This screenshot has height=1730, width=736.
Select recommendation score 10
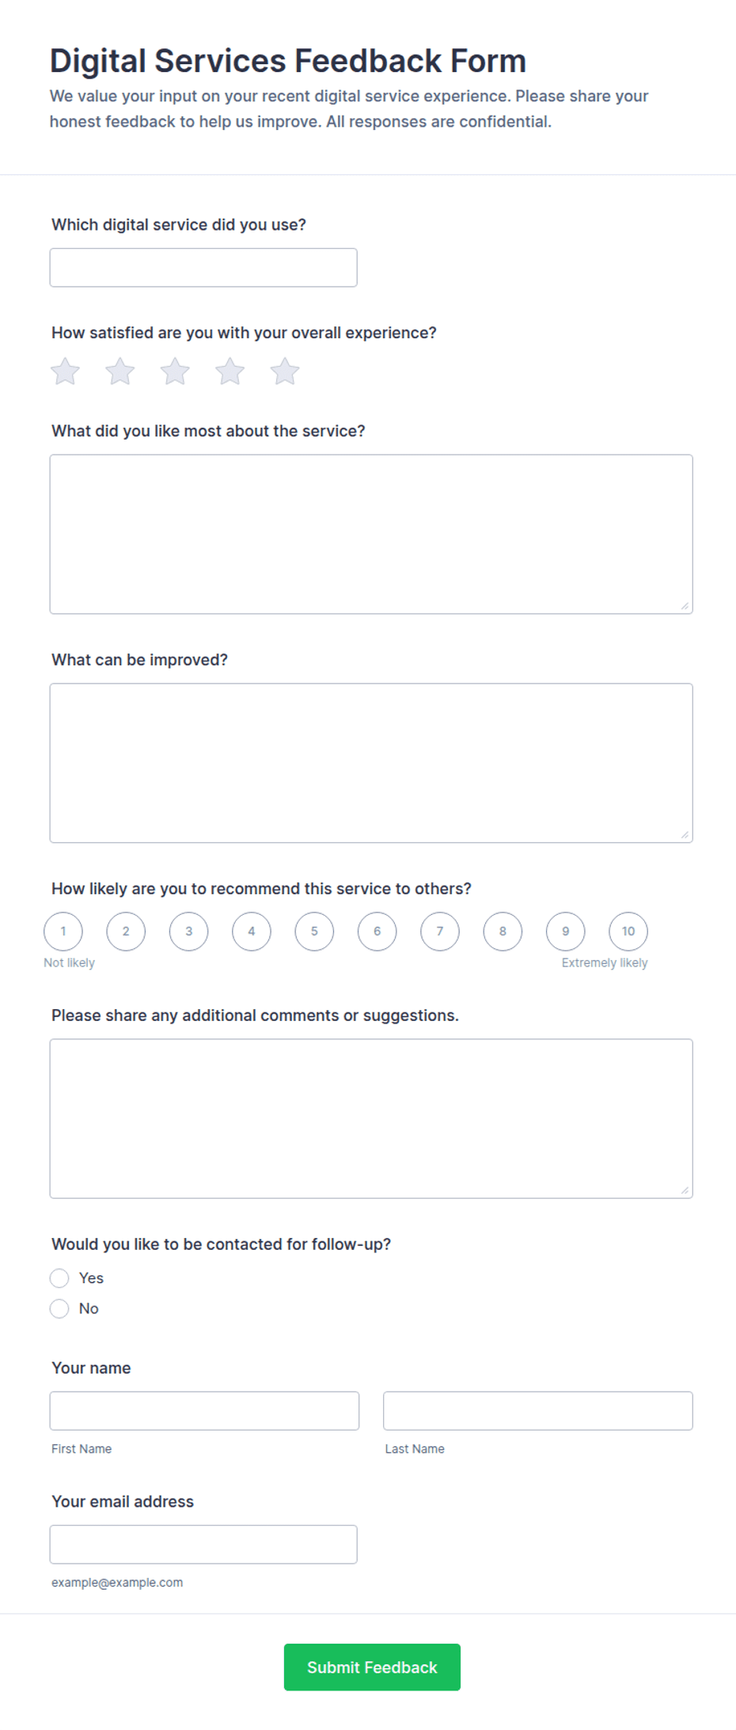pos(628,932)
